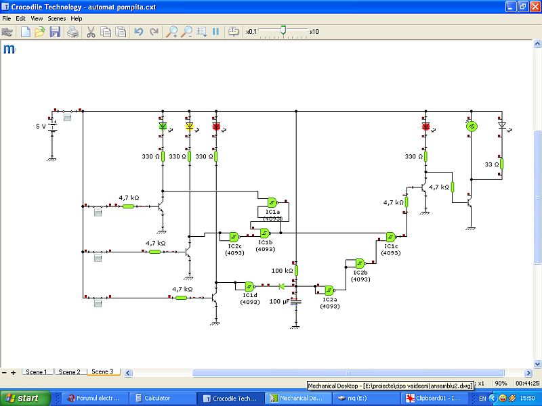
Task: Click the simulation speed slider handle
Action: tap(283, 30)
